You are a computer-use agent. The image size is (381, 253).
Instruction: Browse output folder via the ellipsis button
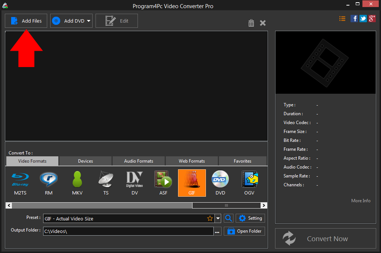(217, 231)
